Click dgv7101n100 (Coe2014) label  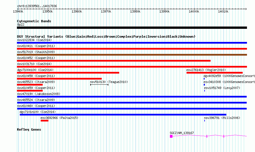pyautogui.click(x=38, y=112)
